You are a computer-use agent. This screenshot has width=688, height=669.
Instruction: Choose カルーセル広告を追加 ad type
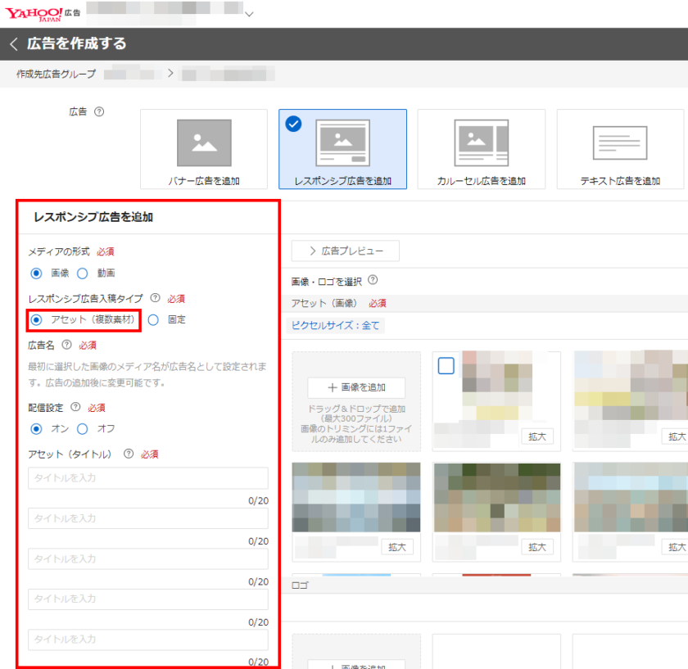482,150
